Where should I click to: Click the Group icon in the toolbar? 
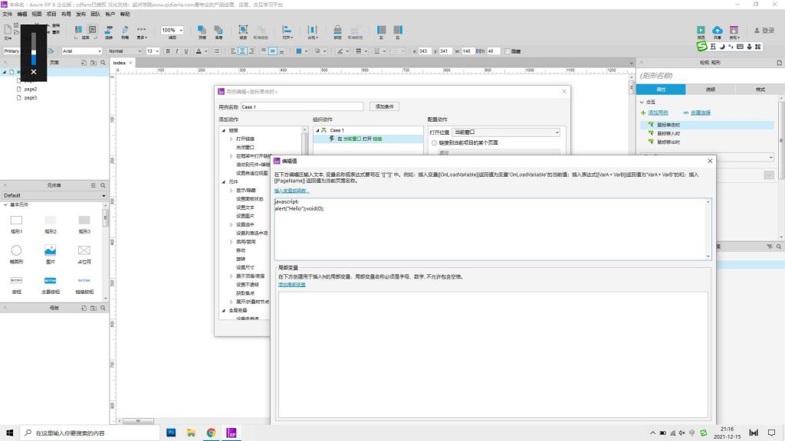[242, 31]
